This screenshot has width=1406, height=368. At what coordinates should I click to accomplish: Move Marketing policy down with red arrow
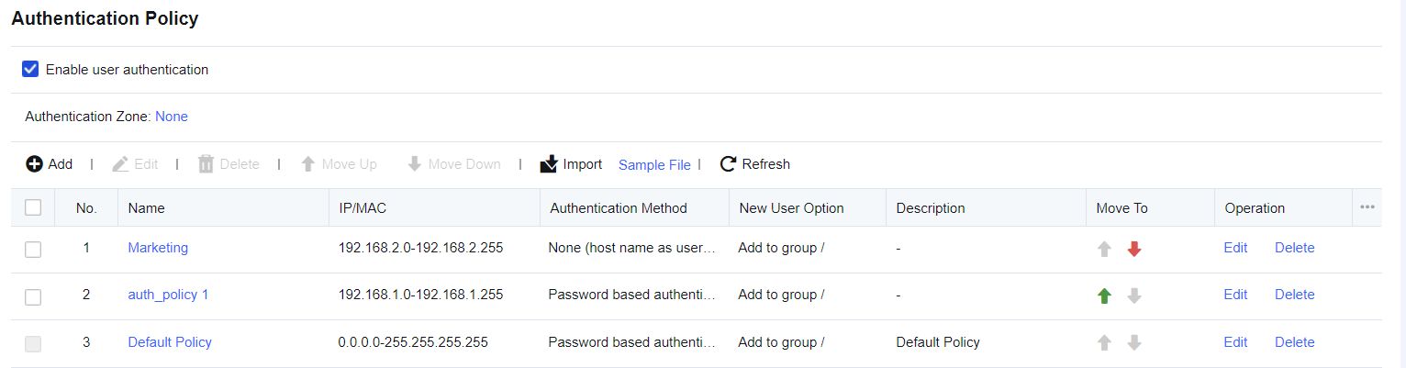click(x=1134, y=249)
